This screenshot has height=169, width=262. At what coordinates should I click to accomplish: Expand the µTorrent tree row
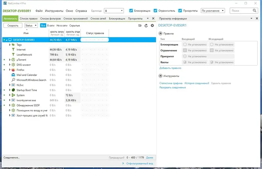pos(9,60)
